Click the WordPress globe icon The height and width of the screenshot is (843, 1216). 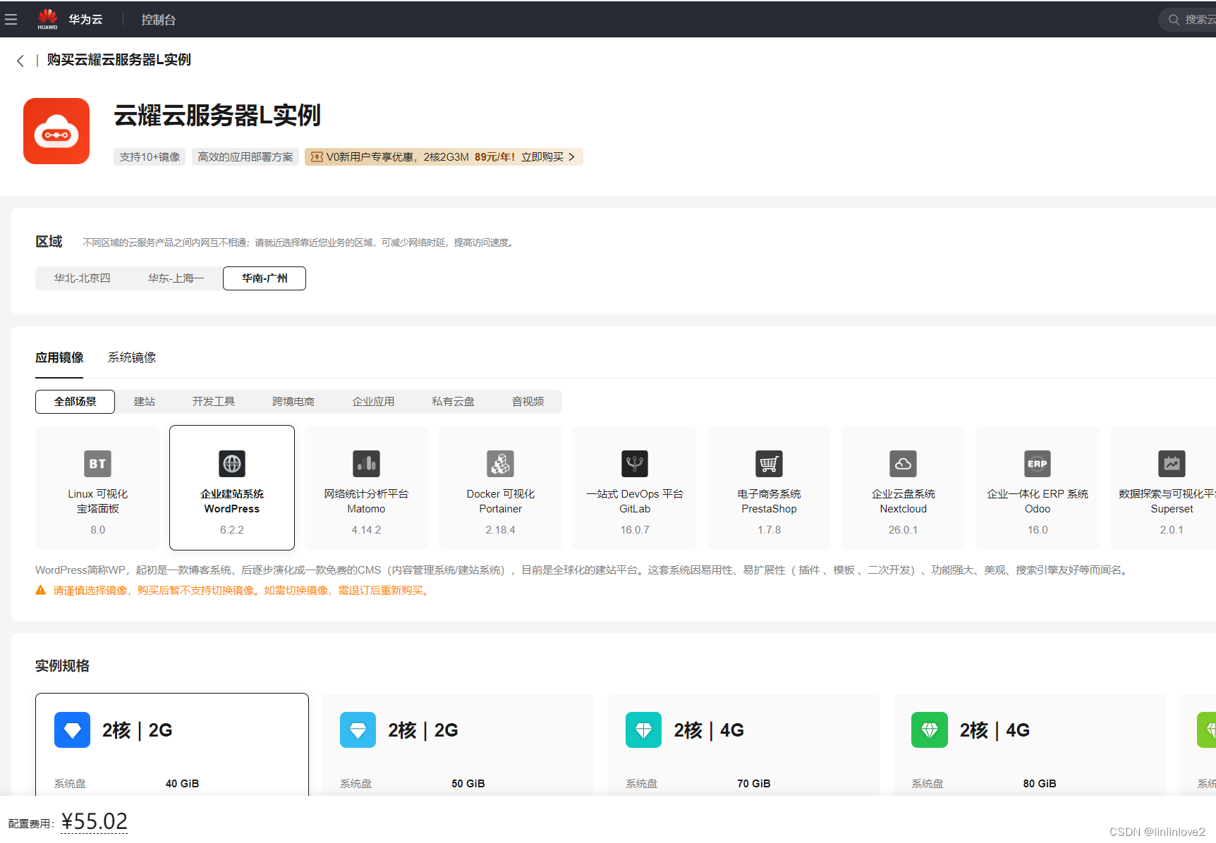(x=232, y=464)
